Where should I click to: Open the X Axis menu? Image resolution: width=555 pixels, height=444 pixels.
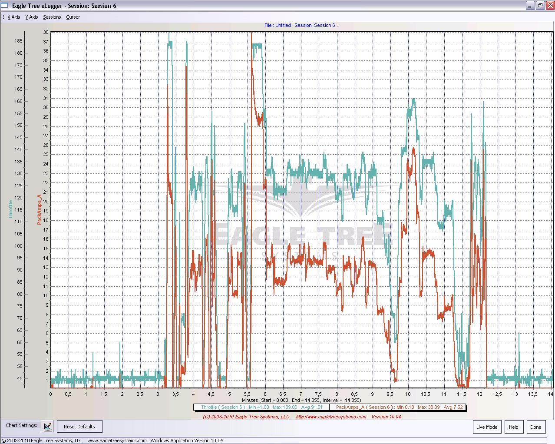coord(14,17)
